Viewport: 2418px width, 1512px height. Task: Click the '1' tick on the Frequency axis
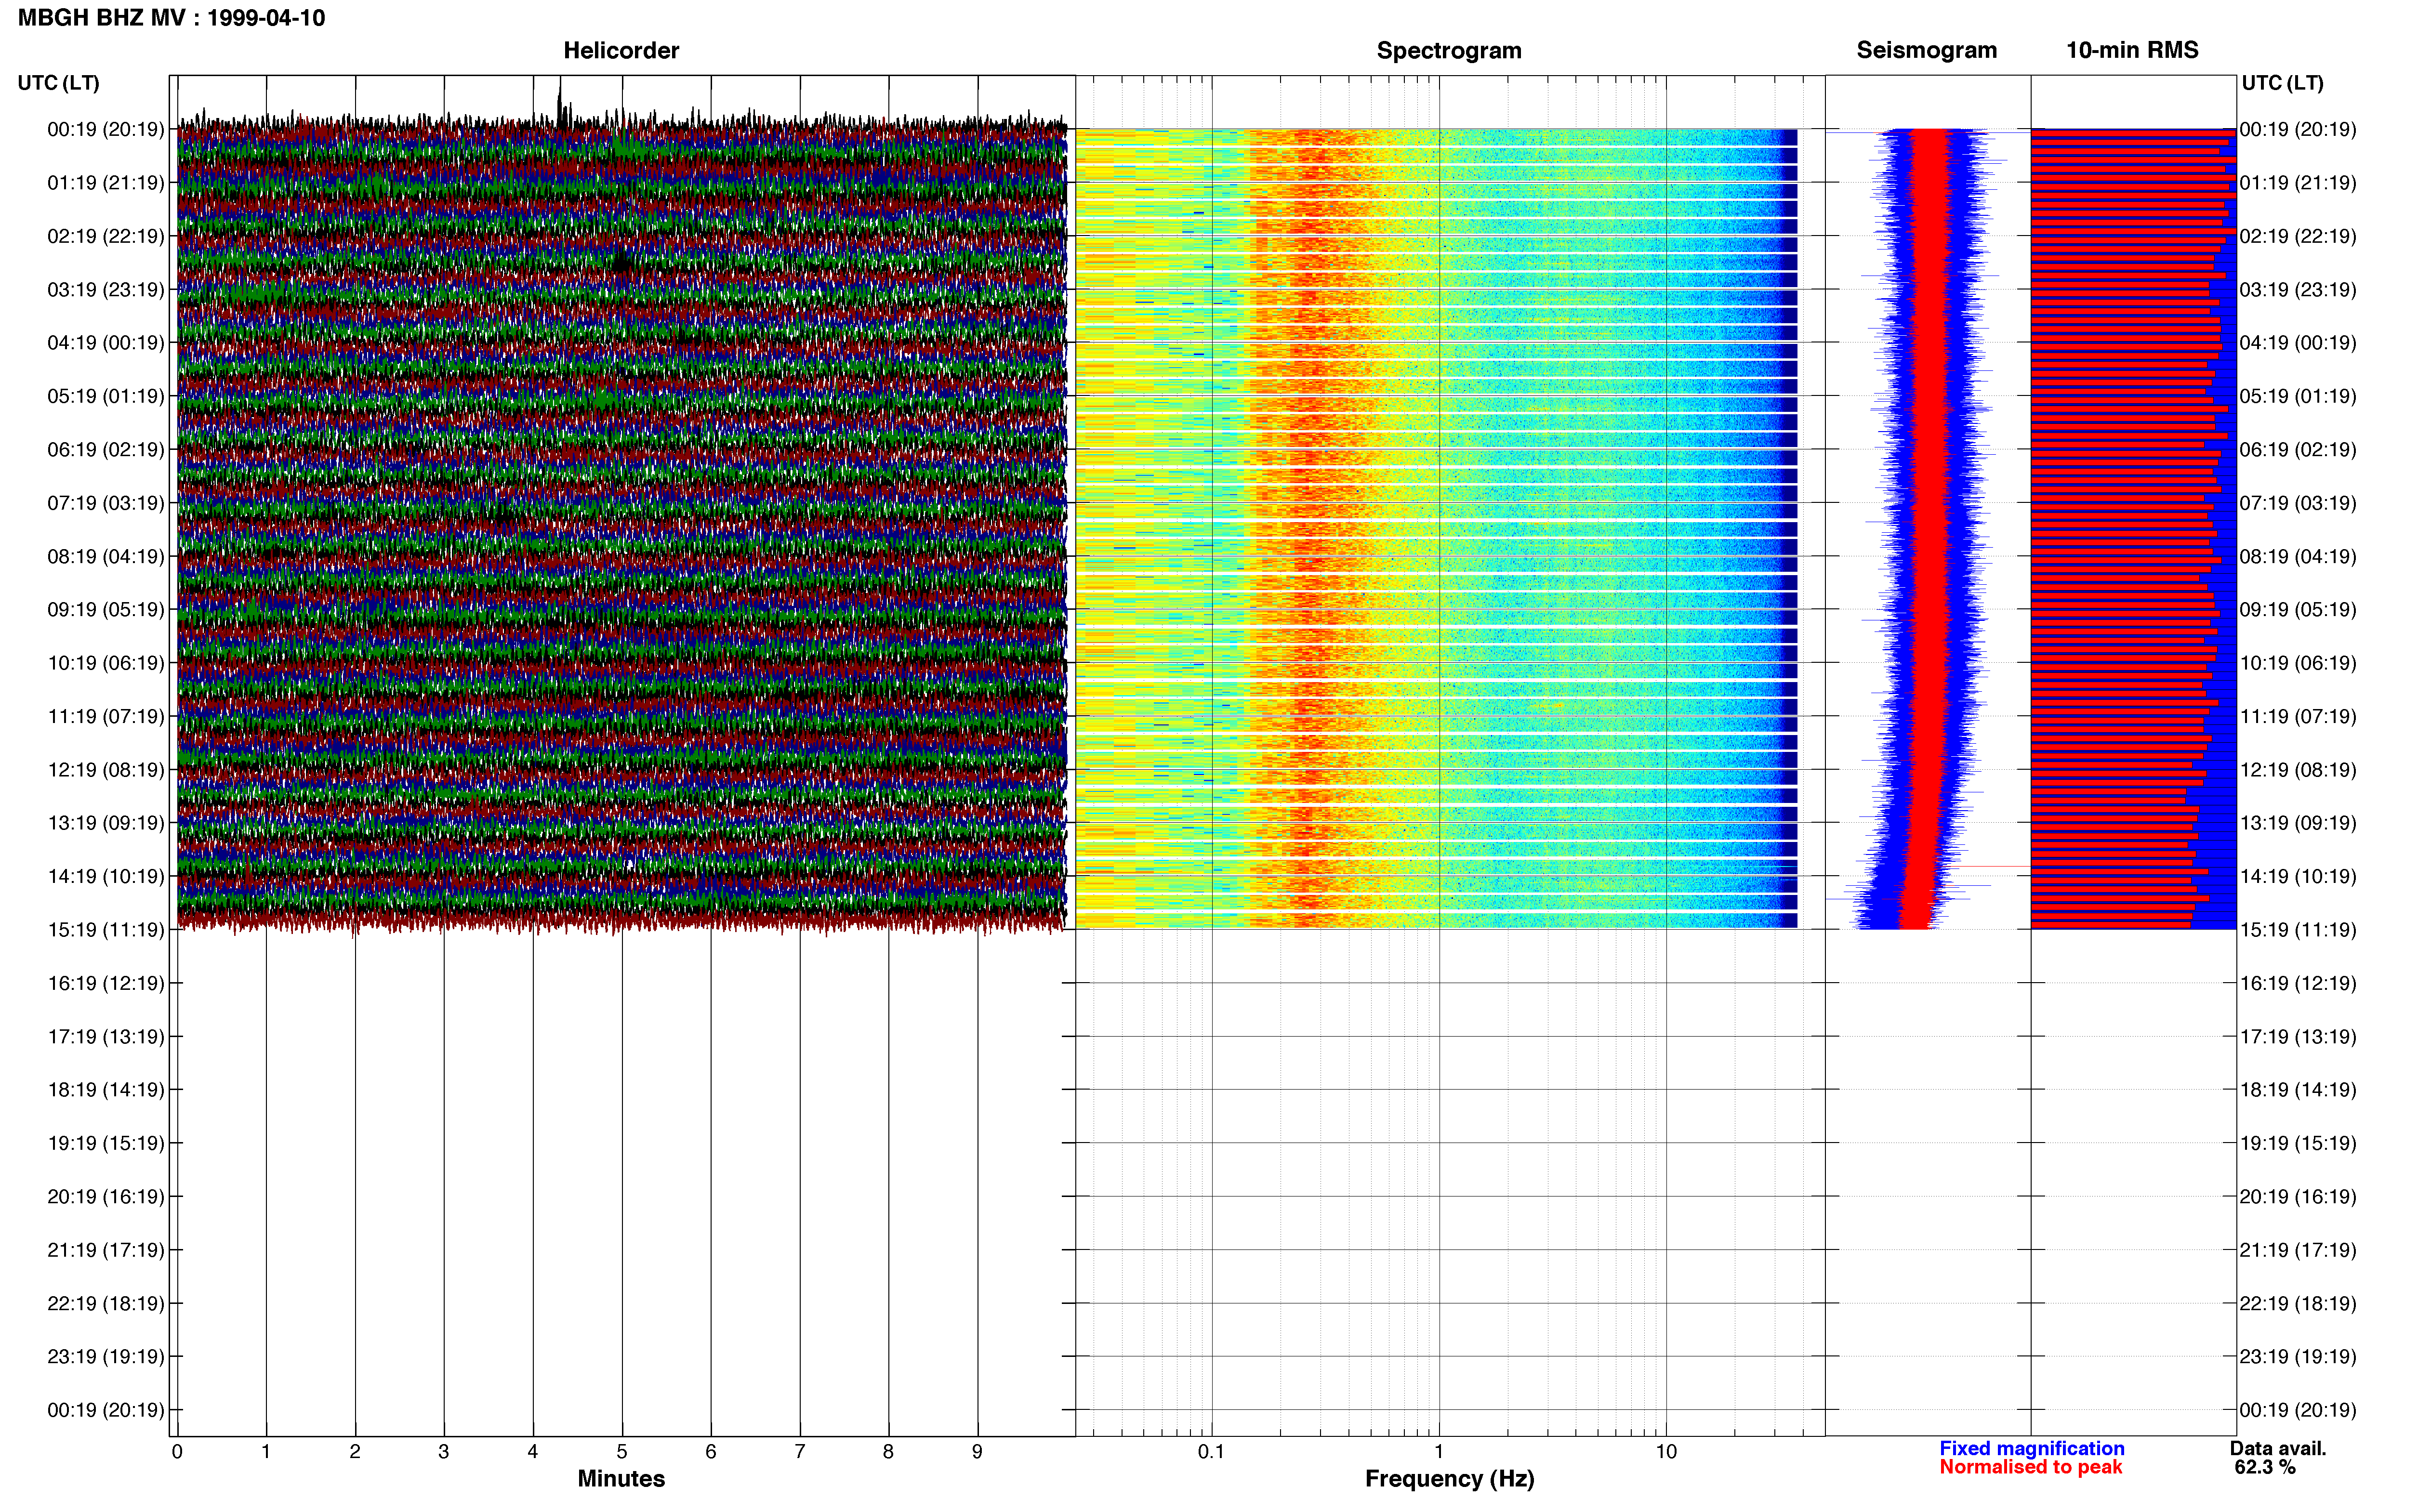click(x=1439, y=1452)
